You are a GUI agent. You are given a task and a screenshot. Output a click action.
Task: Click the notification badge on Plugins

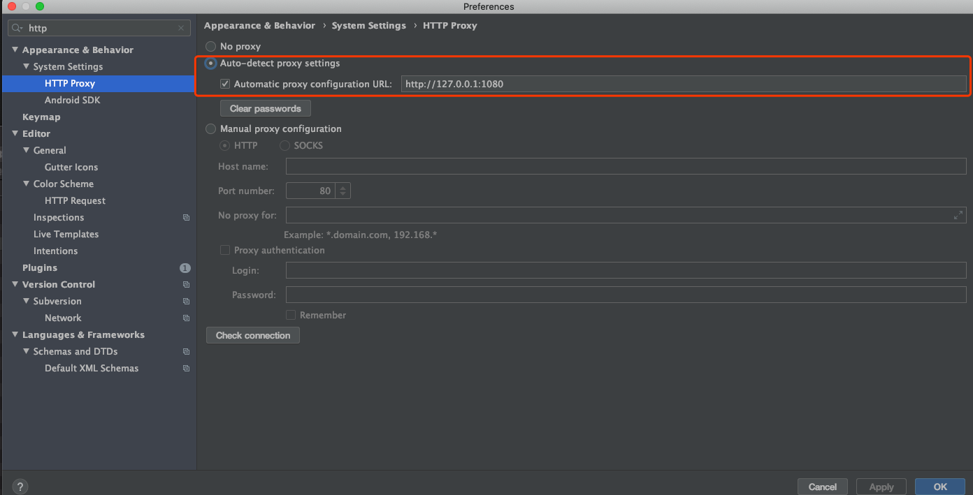tap(185, 267)
